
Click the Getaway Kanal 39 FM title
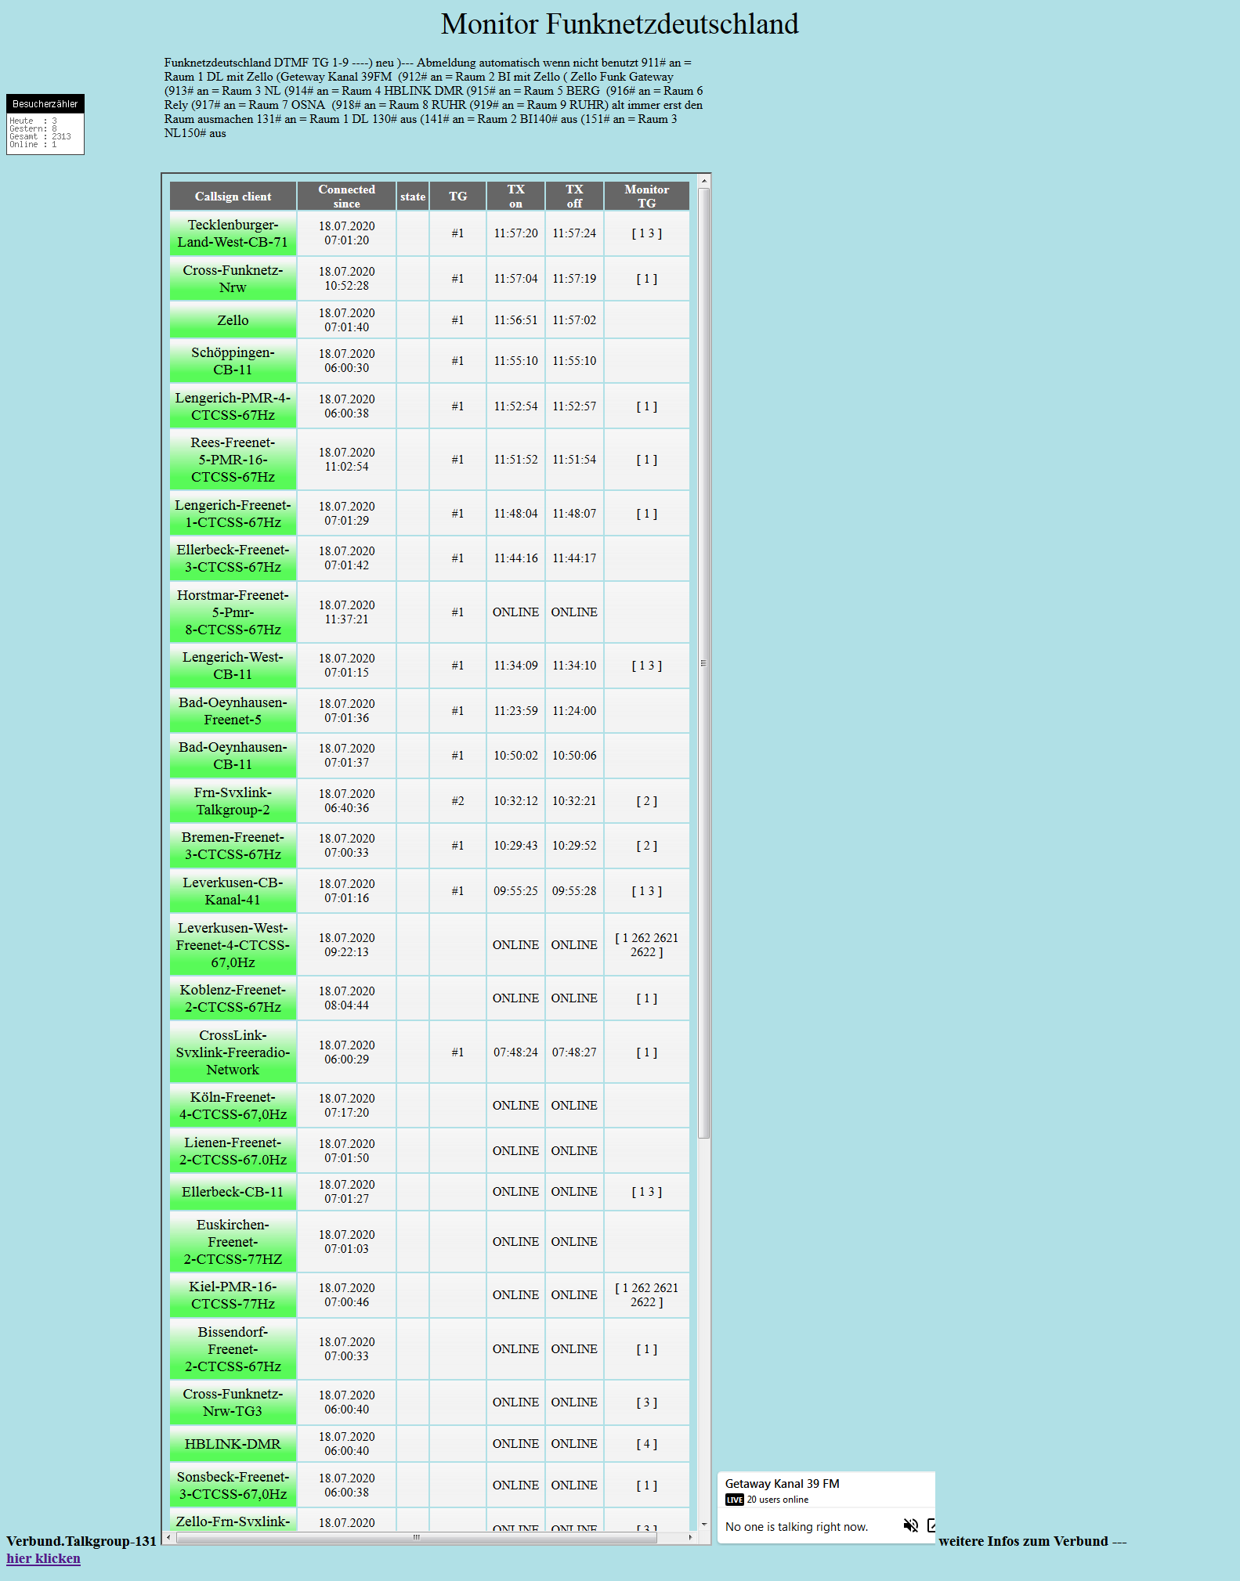pos(782,1483)
